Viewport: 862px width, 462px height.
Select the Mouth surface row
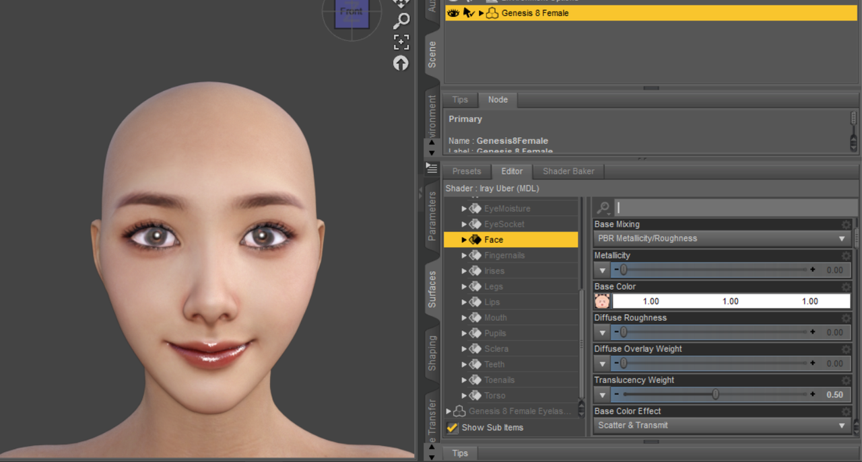[510, 317]
